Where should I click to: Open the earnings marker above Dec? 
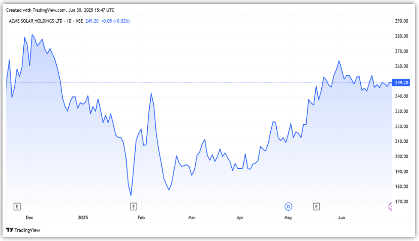[17, 206]
